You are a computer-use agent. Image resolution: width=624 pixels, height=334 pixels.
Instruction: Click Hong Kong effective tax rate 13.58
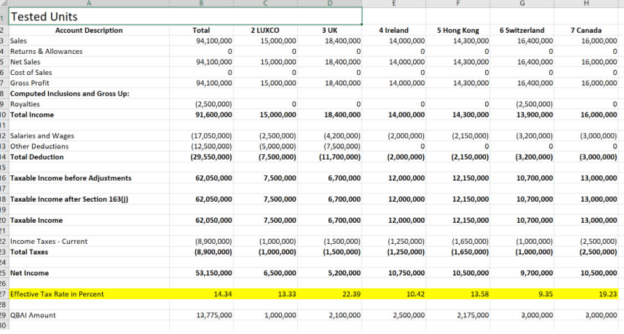point(458,294)
